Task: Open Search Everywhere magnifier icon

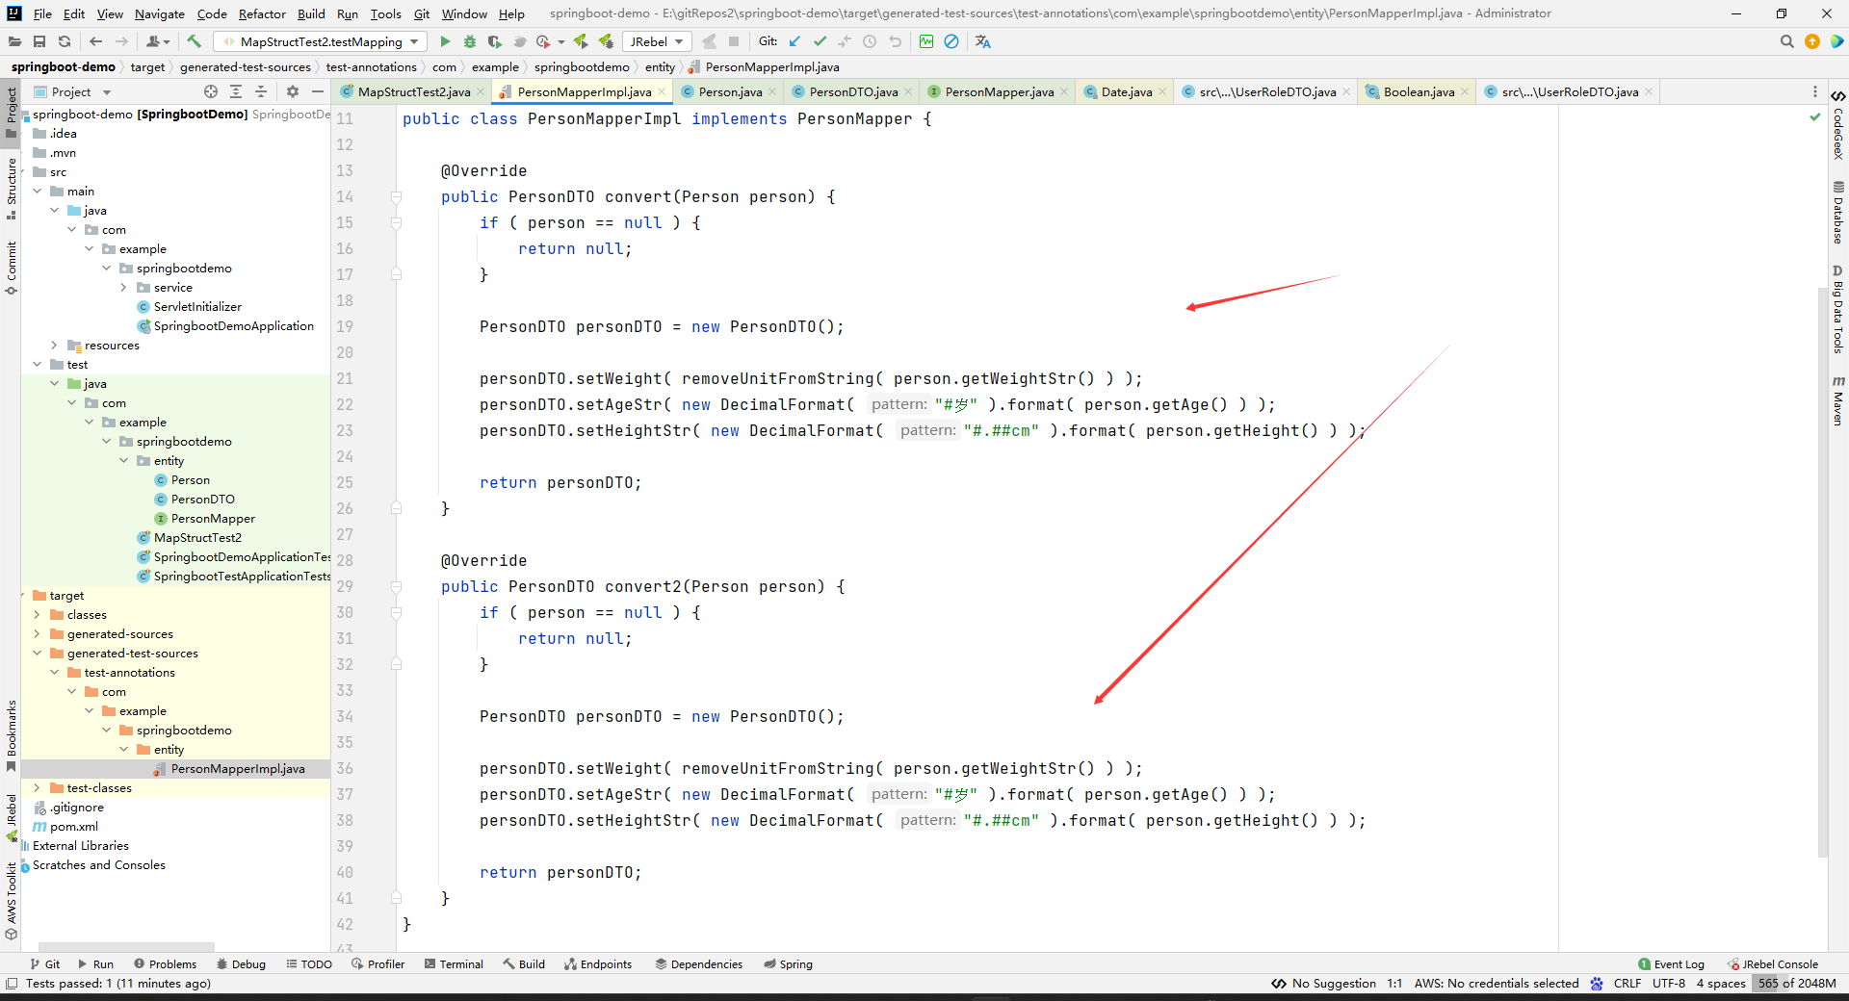Action: [1787, 41]
